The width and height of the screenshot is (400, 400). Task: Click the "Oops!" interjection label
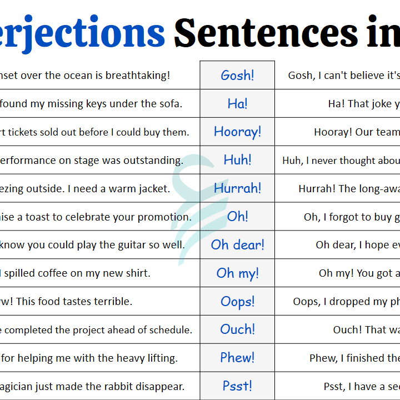click(x=237, y=302)
